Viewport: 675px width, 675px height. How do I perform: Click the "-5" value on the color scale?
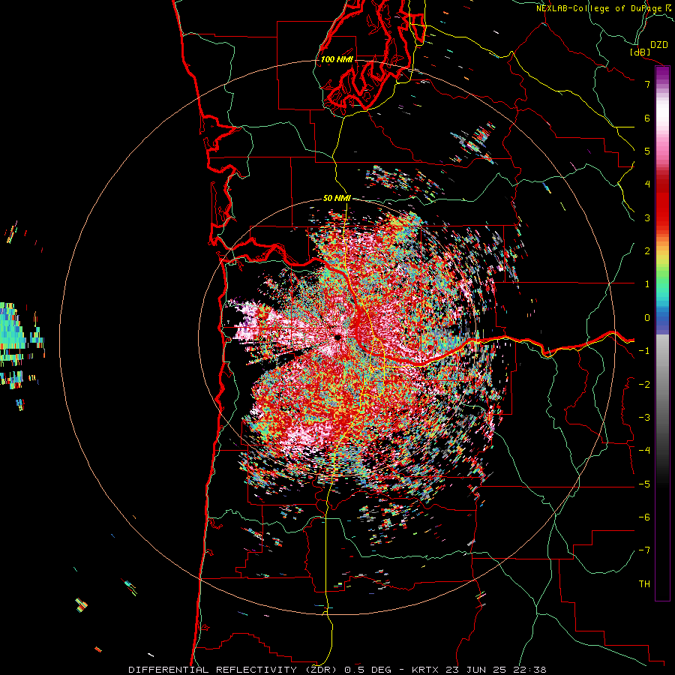click(644, 484)
